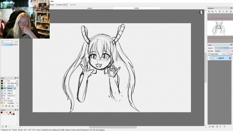Reset canvas rotation in Navigator
The image size is (233, 131).
point(223,11)
